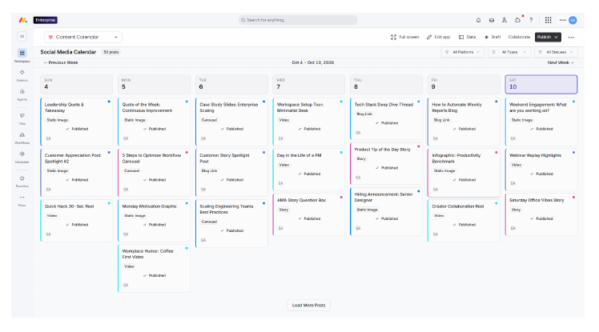Open the Data panel

467,37
